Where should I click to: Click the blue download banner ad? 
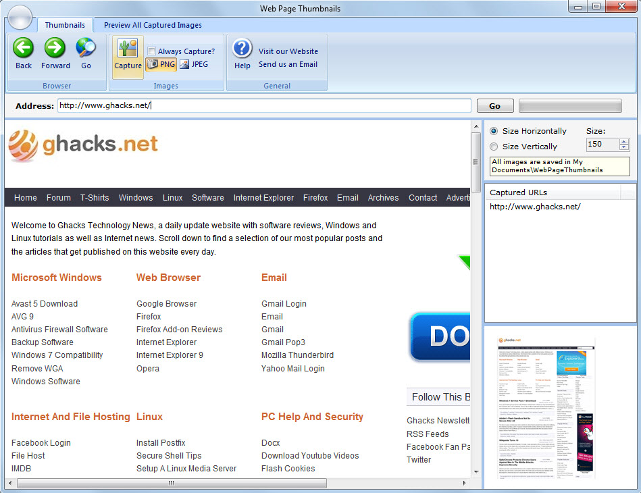click(x=440, y=337)
